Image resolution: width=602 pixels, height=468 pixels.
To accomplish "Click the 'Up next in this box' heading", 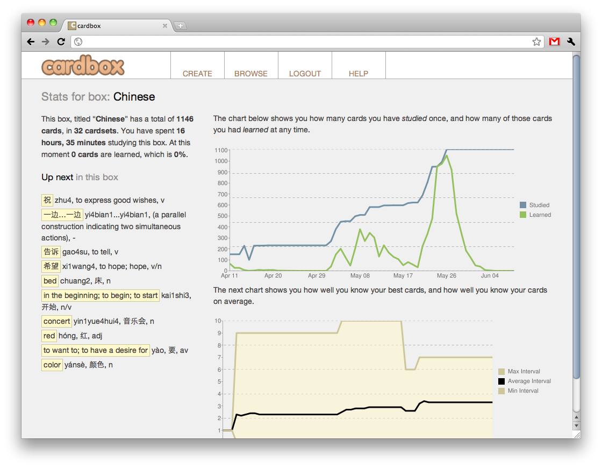I will [80, 177].
